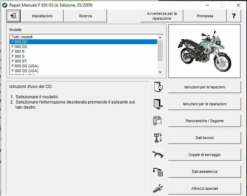Click the repair instructions book icon
247x196 pixels.
pos(158,104)
